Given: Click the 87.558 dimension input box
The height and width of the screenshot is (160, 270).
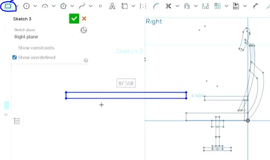Looking at the screenshot, I should pyautogui.click(x=126, y=83).
